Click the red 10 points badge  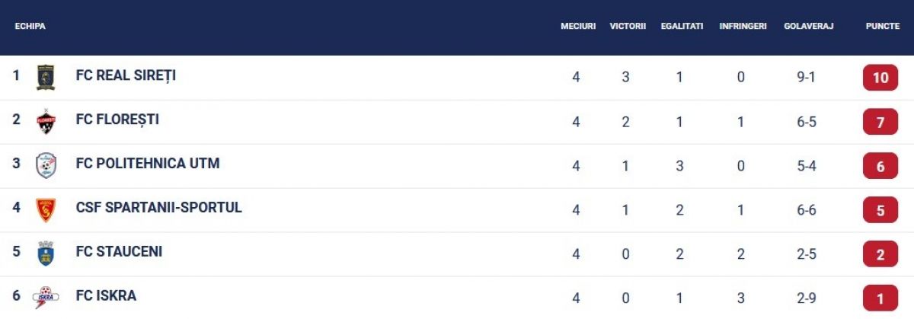[880, 78]
